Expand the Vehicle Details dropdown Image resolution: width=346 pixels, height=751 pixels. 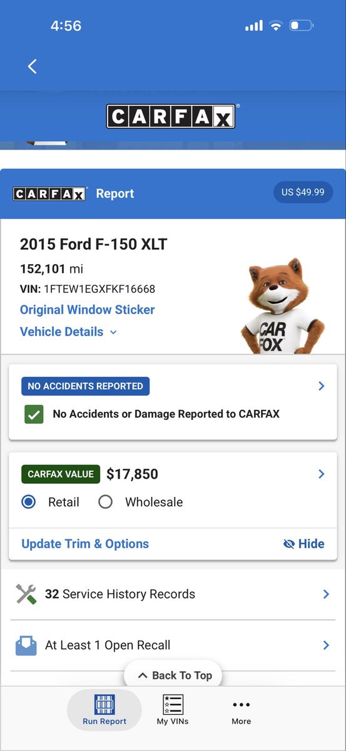click(68, 332)
